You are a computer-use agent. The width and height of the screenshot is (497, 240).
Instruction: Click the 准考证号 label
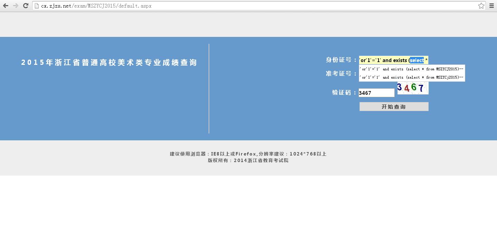click(341, 73)
